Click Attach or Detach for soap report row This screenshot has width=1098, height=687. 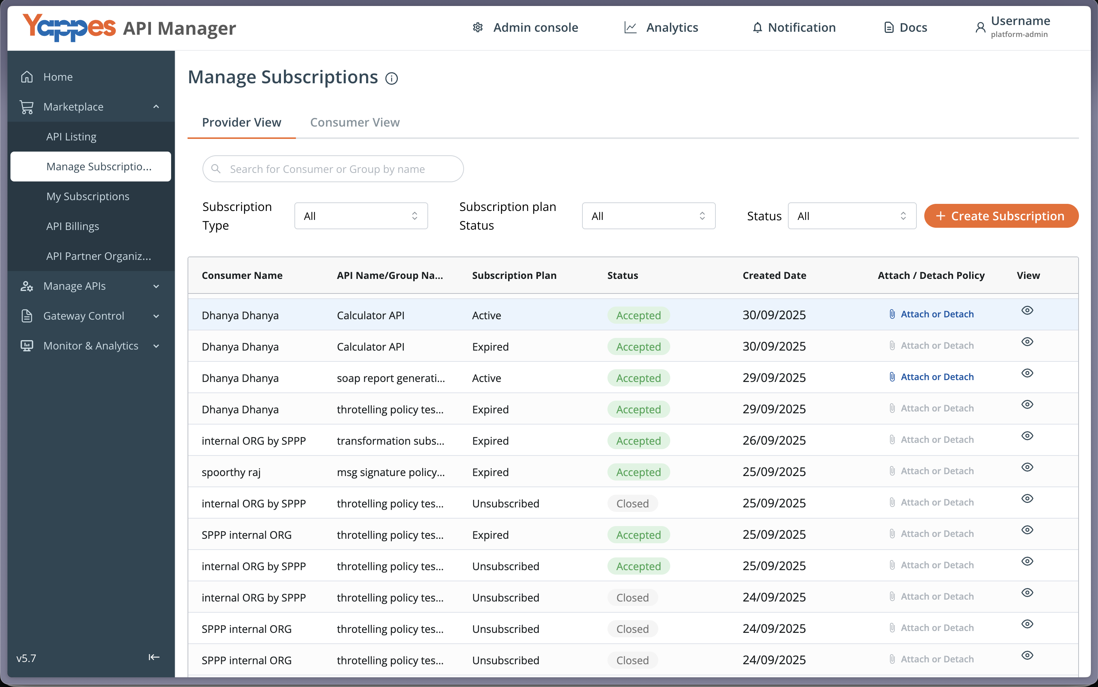pos(931,377)
